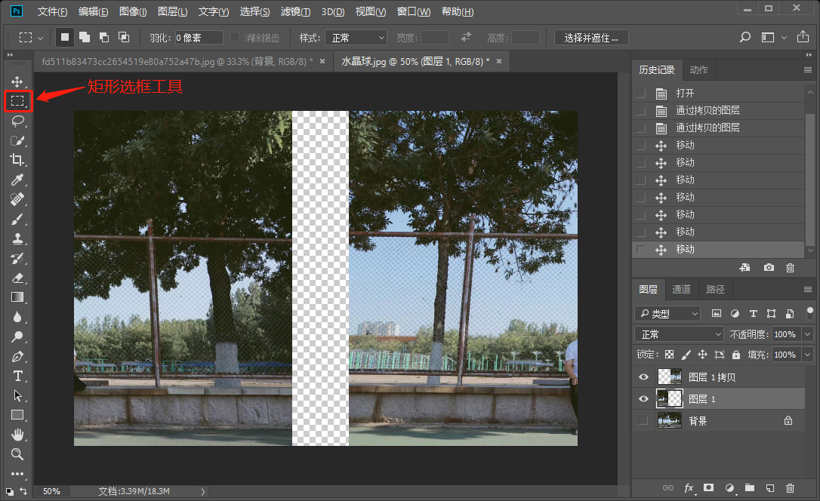Open the 滤镜 menu
This screenshot has height=501, width=820.
294,11
